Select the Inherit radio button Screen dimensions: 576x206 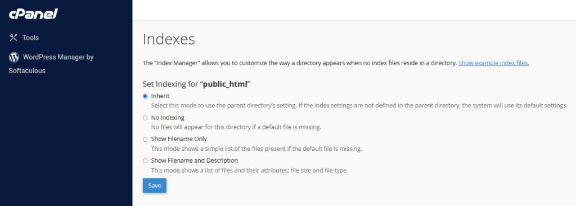(x=145, y=96)
